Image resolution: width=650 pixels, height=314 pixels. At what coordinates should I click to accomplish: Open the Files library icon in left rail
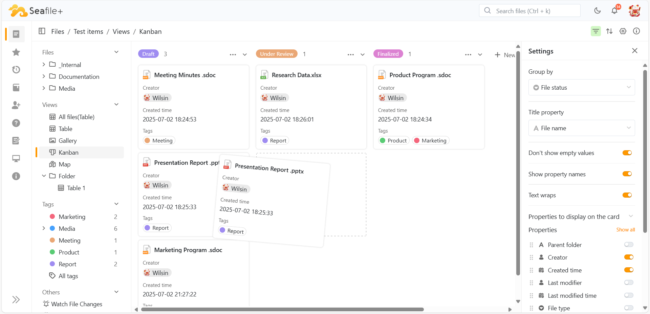pos(16,34)
